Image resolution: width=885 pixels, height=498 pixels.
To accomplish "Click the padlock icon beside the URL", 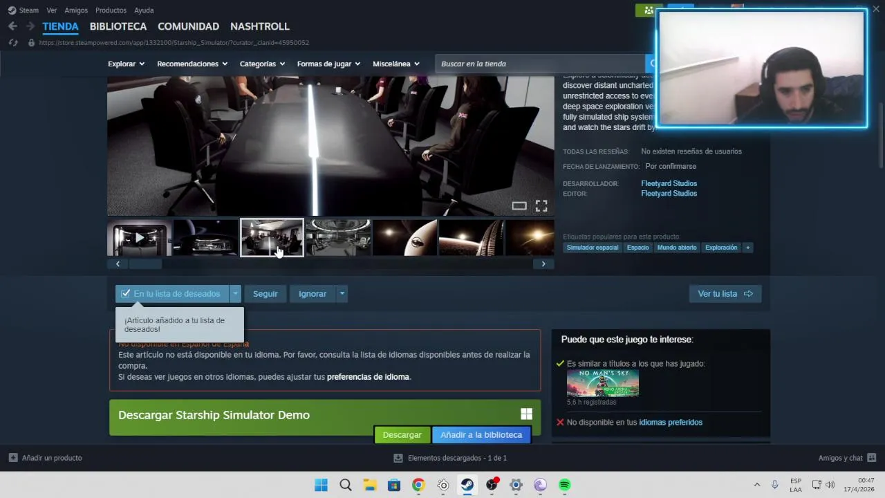I will (31, 43).
